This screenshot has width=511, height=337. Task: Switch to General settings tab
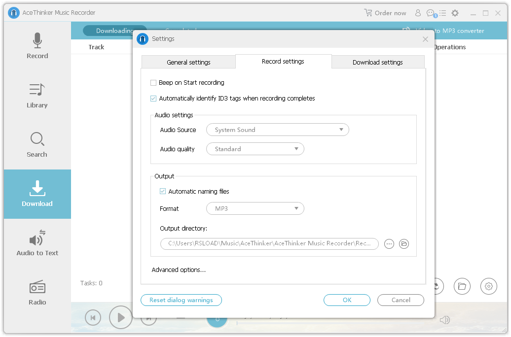point(189,62)
